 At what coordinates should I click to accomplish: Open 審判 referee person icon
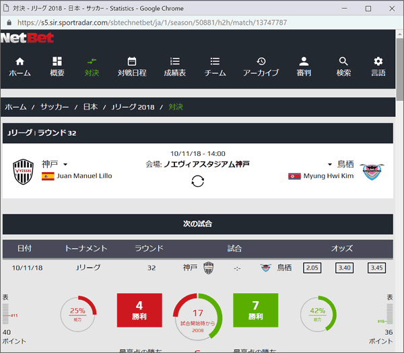pos(304,61)
